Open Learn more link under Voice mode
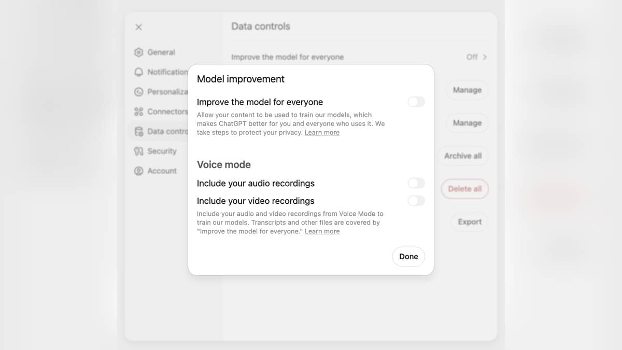The height and width of the screenshot is (350, 622). (322, 231)
